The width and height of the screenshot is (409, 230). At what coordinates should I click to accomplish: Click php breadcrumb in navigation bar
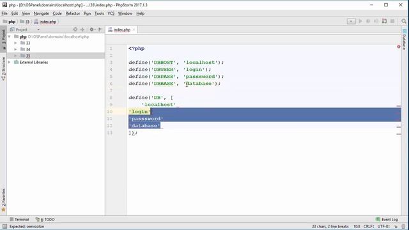(10, 22)
